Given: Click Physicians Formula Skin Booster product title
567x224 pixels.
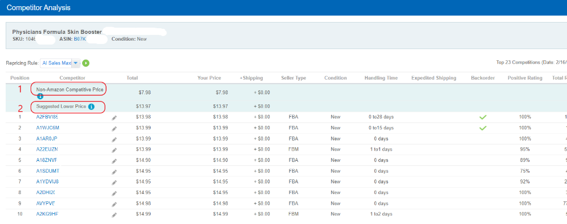Looking at the screenshot, I should tap(57, 32).
